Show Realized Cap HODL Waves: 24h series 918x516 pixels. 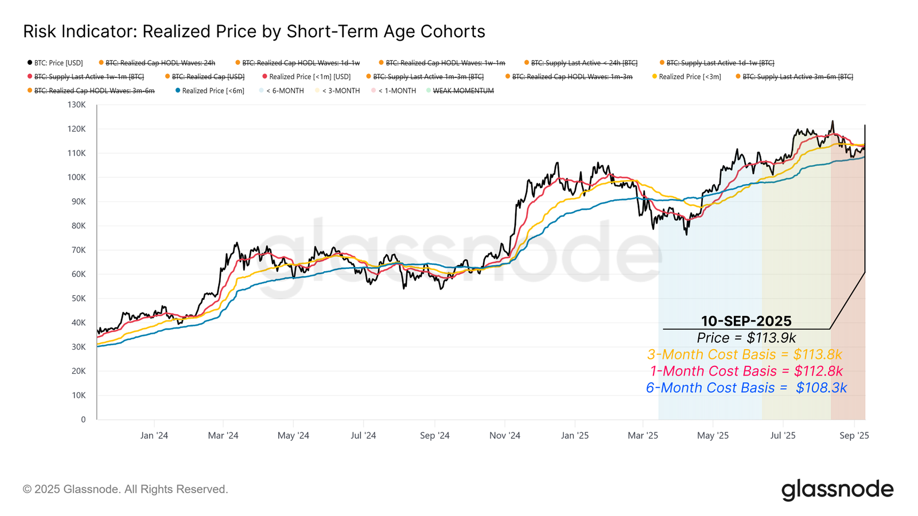[157, 63]
